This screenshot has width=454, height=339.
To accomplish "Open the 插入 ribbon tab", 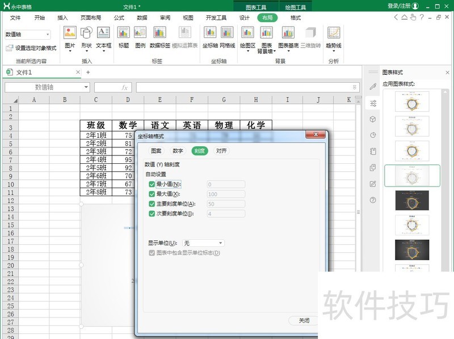I will point(62,18).
